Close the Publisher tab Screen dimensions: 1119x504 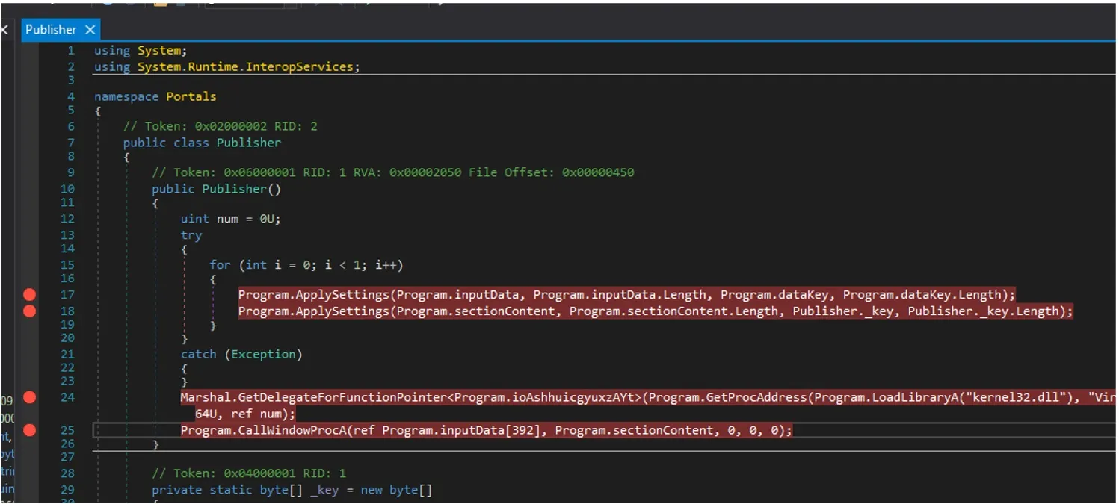click(90, 30)
